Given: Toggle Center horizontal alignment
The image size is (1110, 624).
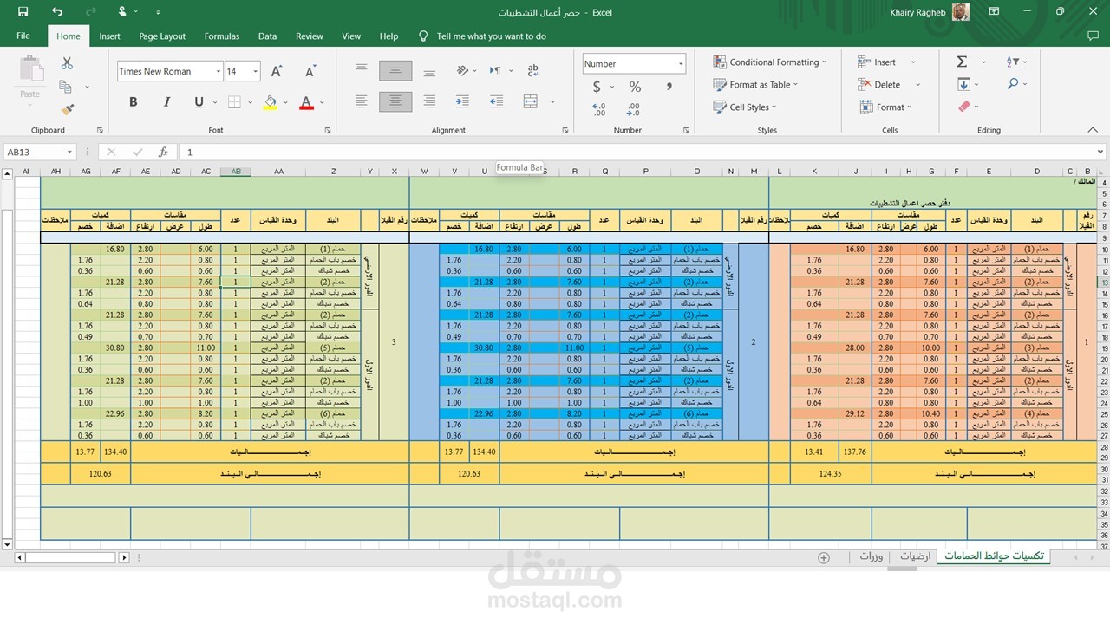Looking at the screenshot, I should pos(395,101).
